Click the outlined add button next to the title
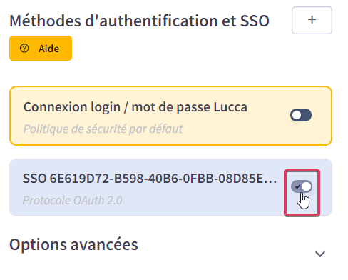 312,20
